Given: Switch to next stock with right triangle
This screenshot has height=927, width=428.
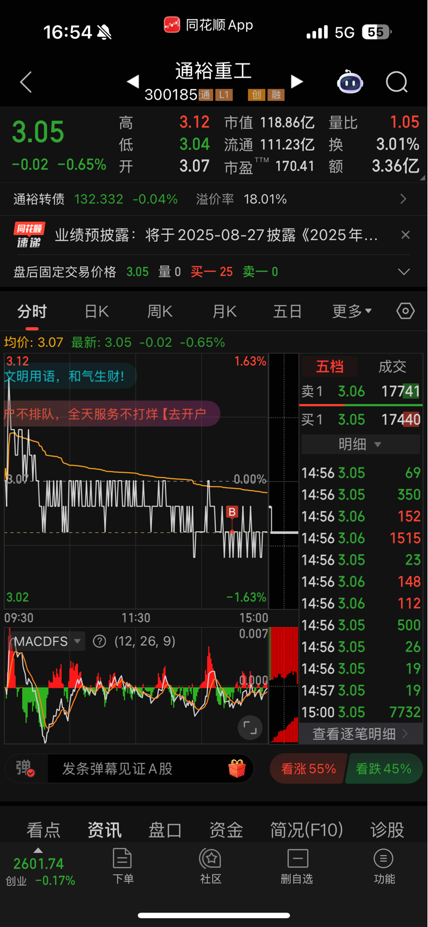Looking at the screenshot, I should (x=297, y=82).
